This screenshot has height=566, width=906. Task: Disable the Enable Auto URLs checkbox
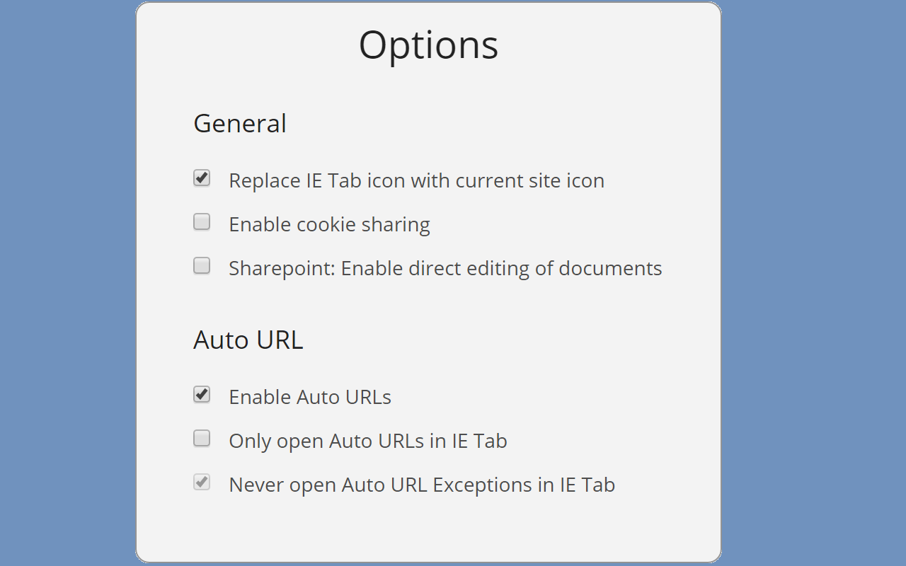pyautogui.click(x=202, y=395)
